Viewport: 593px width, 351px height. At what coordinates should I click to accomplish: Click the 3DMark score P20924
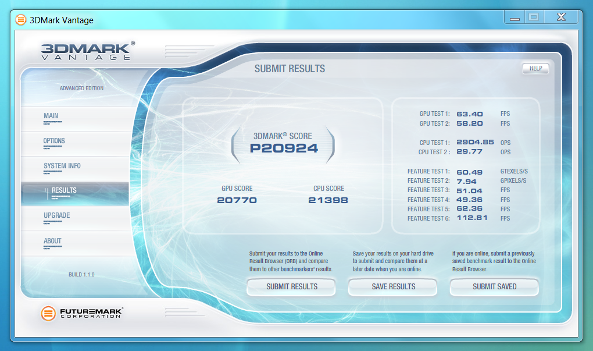[x=284, y=148]
